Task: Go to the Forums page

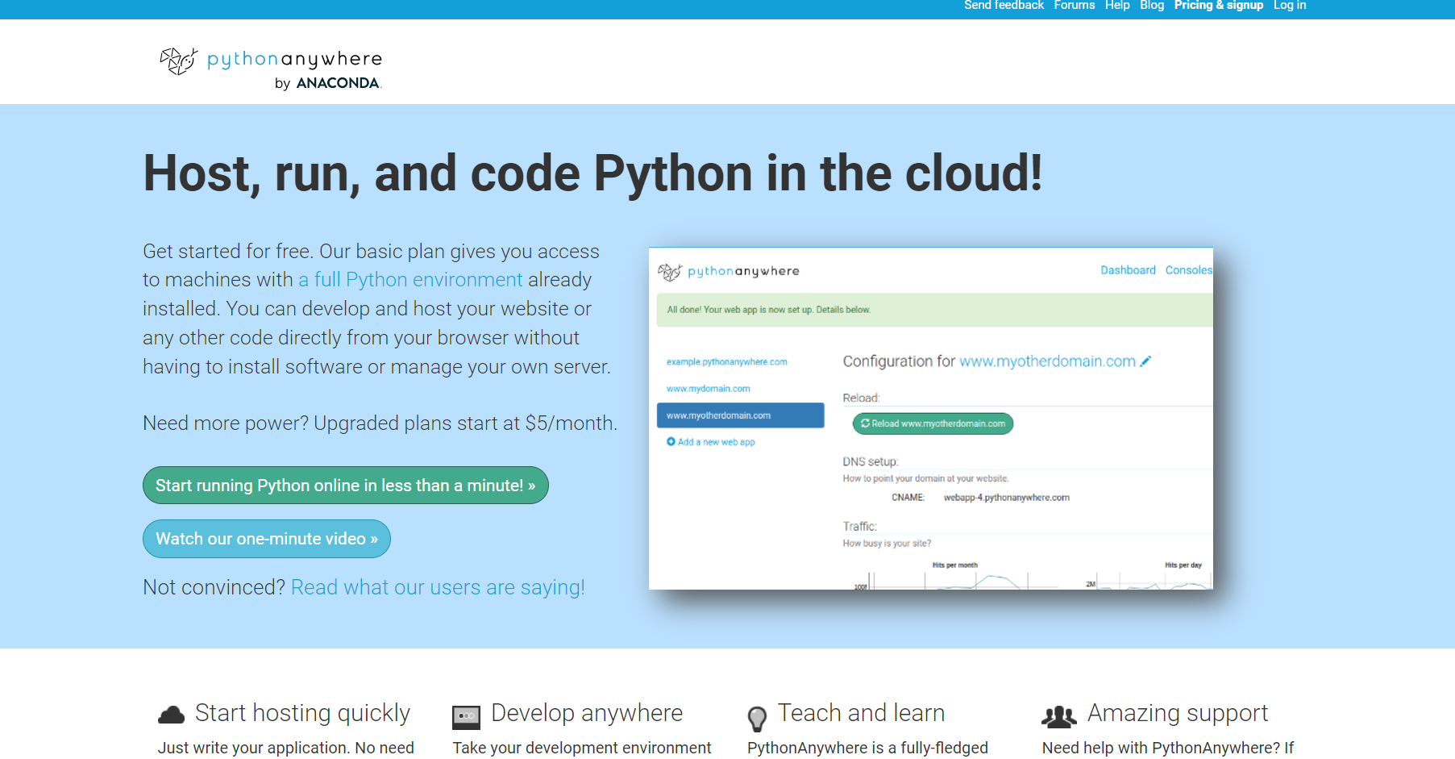Action: [1075, 6]
